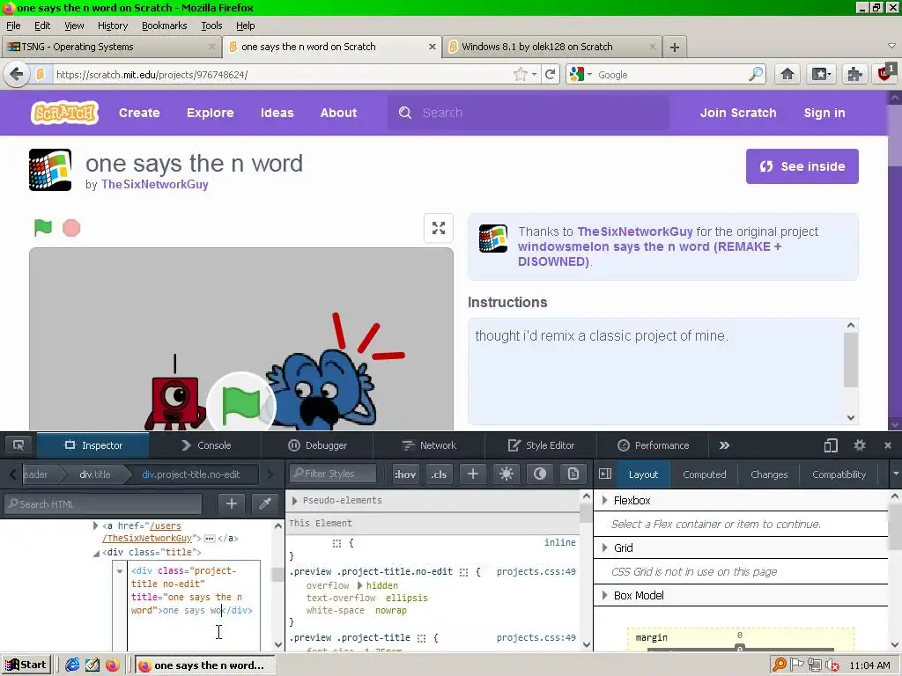The height and width of the screenshot is (676, 902).
Task: Switch to the Changes panel tab
Action: (x=768, y=474)
